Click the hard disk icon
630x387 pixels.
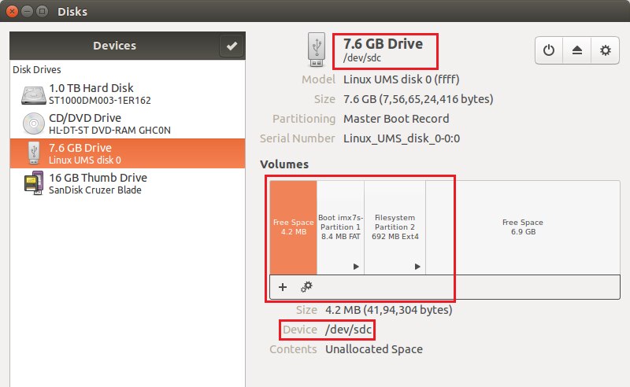click(34, 94)
